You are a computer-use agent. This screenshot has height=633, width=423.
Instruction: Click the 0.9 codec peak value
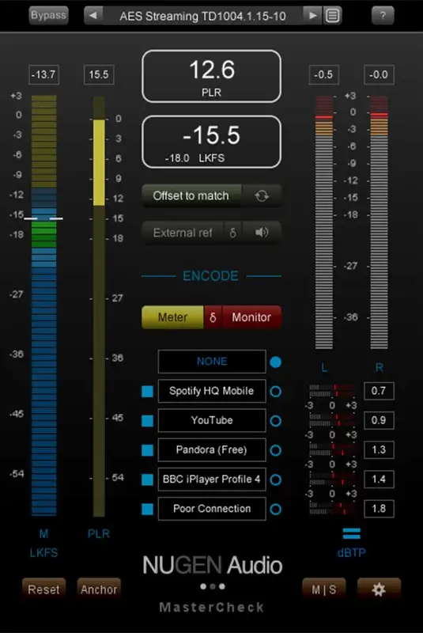[x=379, y=420]
